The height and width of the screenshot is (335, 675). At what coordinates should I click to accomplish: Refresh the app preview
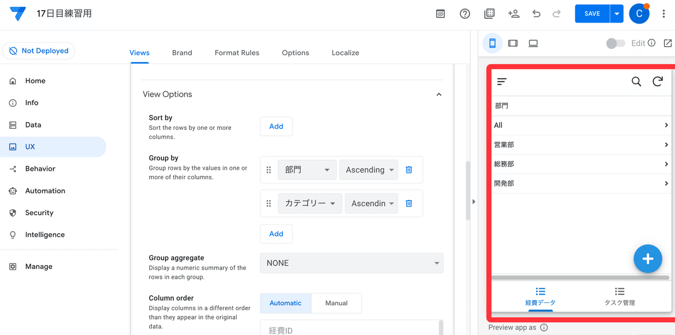tap(658, 81)
